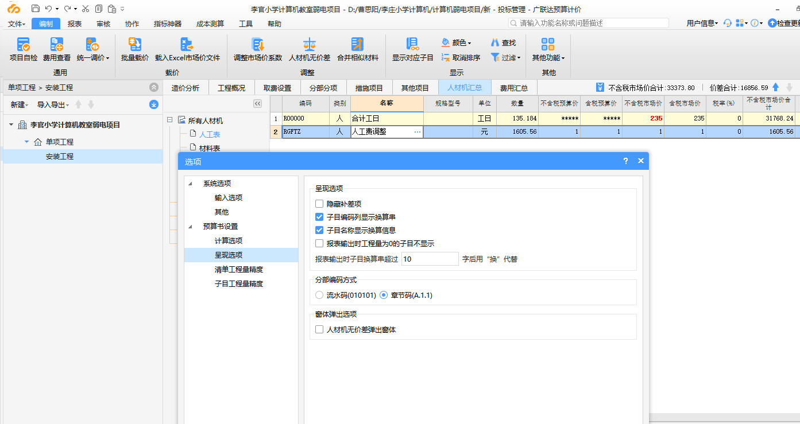
Task: Open the 报表 menu tab
Action: [x=75, y=24]
